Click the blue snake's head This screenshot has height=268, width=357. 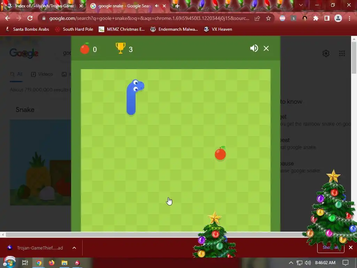[137, 86]
